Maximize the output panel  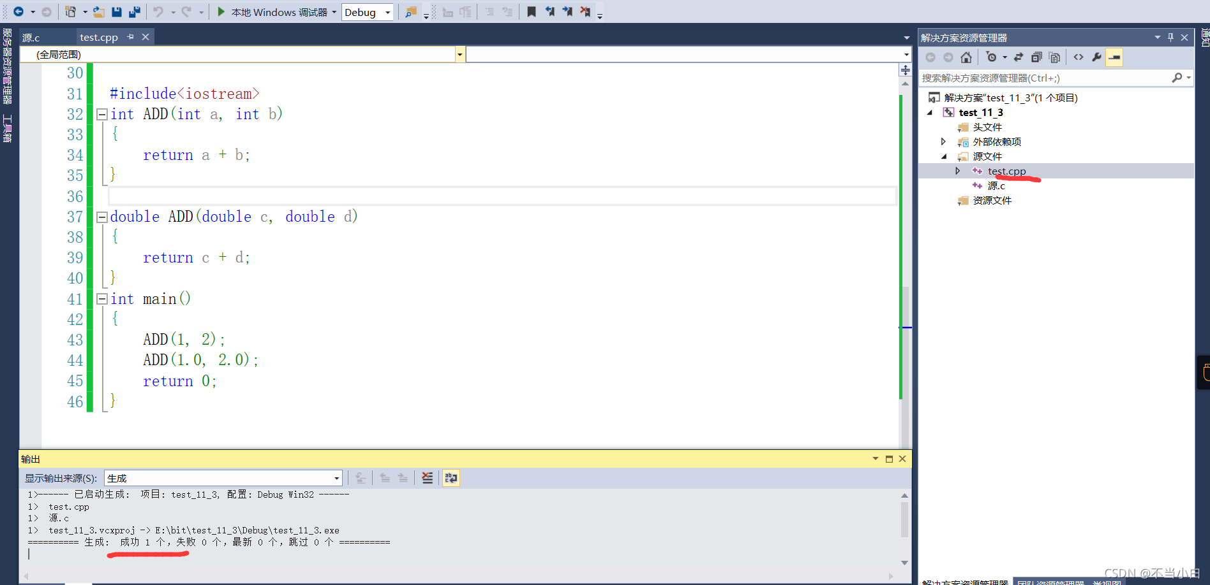[889, 459]
